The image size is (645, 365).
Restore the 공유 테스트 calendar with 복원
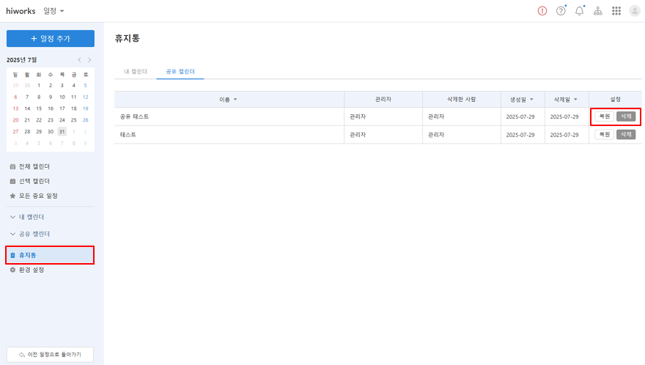tap(604, 117)
